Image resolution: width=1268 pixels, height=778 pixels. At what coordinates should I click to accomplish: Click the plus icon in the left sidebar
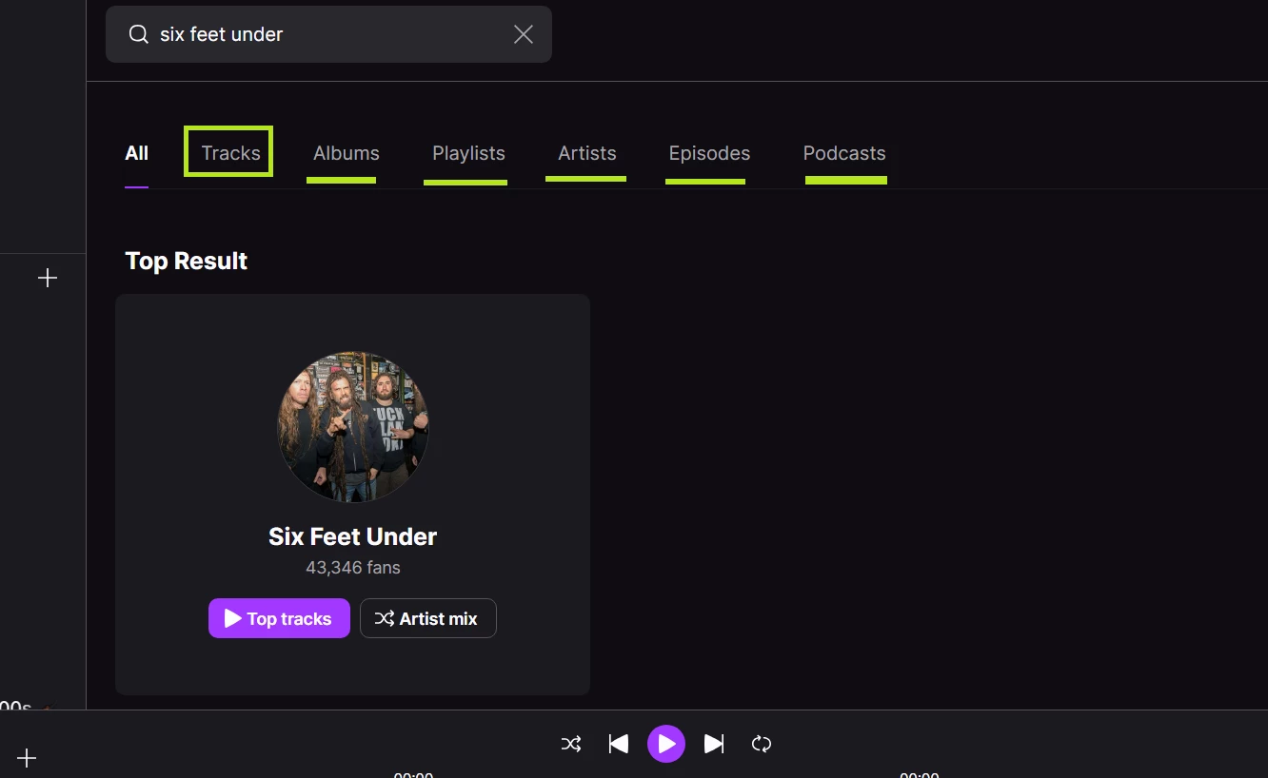tap(48, 278)
